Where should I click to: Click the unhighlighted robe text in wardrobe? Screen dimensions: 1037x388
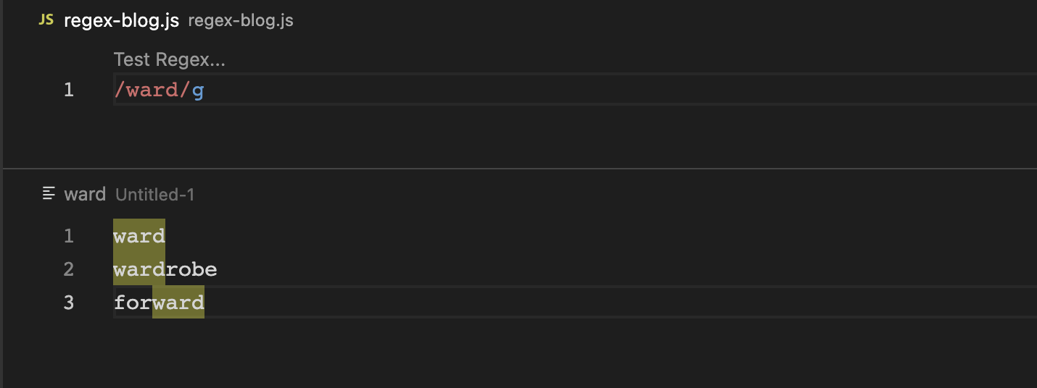coord(191,269)
